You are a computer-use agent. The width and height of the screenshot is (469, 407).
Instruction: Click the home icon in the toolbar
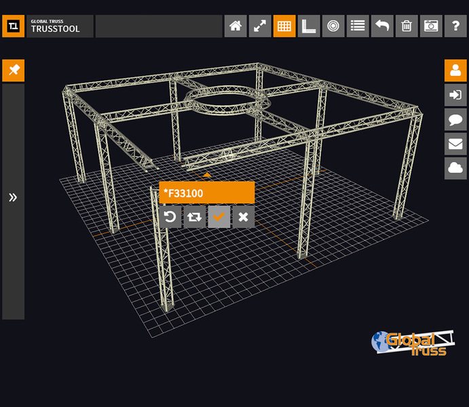236,26
